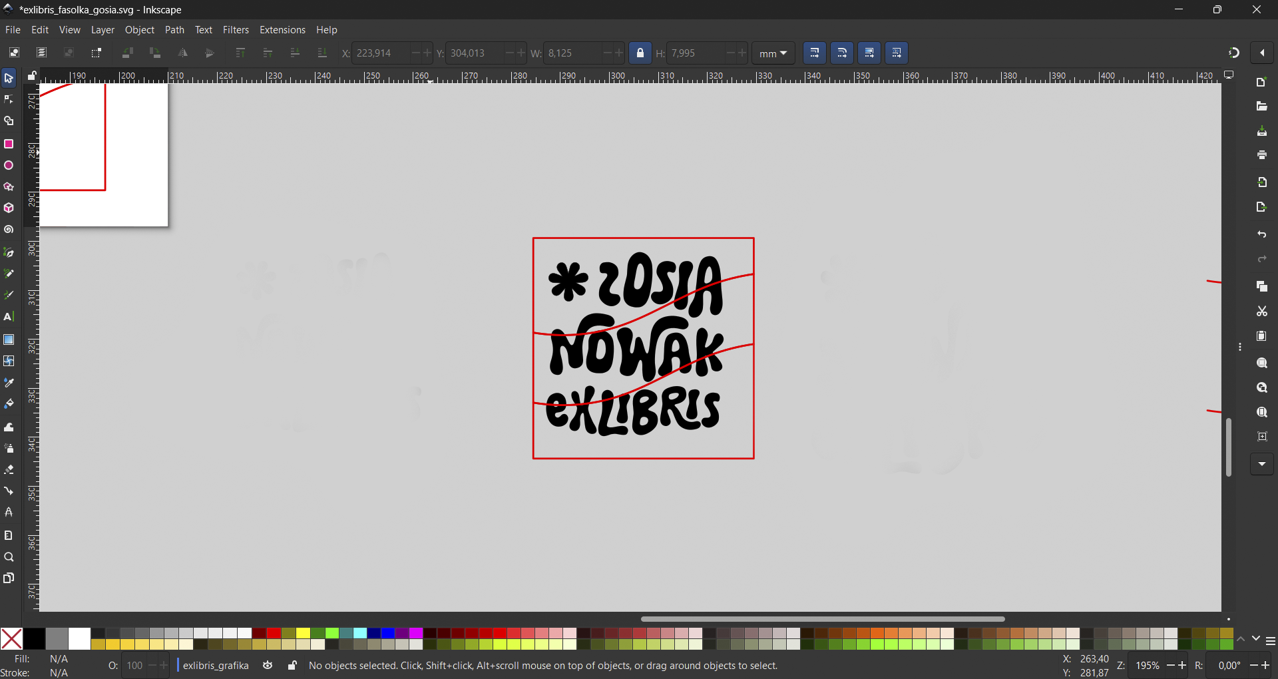The image size is (1278, 679).
Task: Select the Pages tool
Action: tap(9, 578)
